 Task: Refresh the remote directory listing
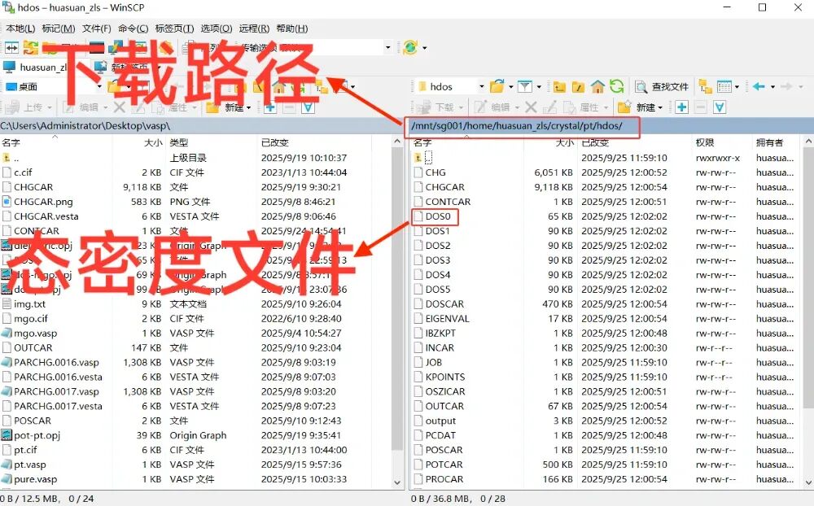tap(617, 86)
